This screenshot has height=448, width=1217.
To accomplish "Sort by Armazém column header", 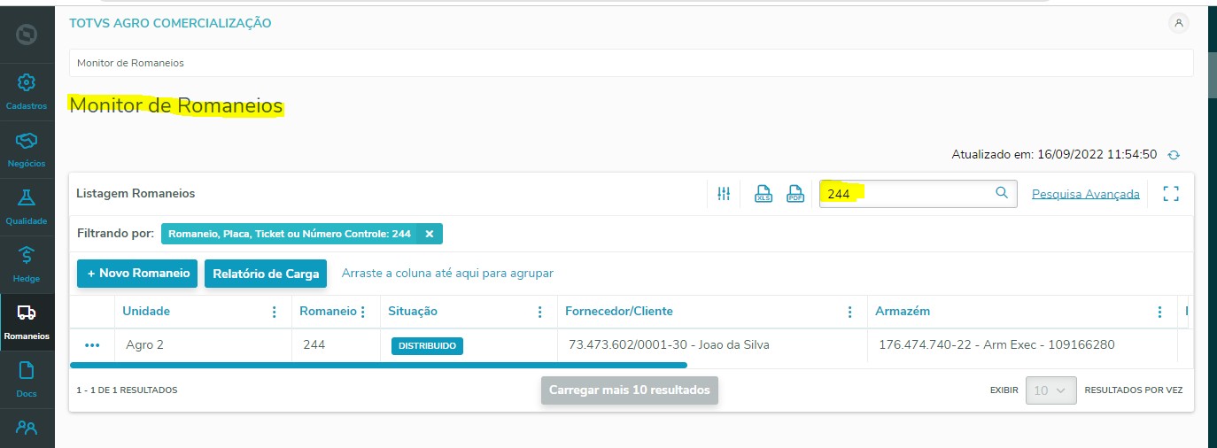I will click(x=903, y=312).
